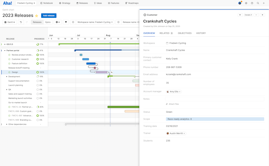This screenshot has height=166, width=269.
Task: Click the kcrank@crankshaft.com email value
Action: [178, 74]
